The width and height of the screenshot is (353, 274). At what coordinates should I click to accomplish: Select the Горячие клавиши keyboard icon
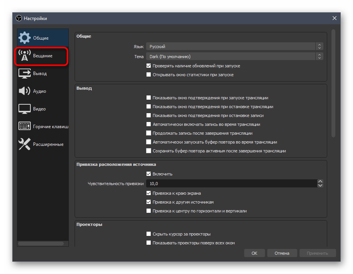pyautogui.click(x=25, y=127)
